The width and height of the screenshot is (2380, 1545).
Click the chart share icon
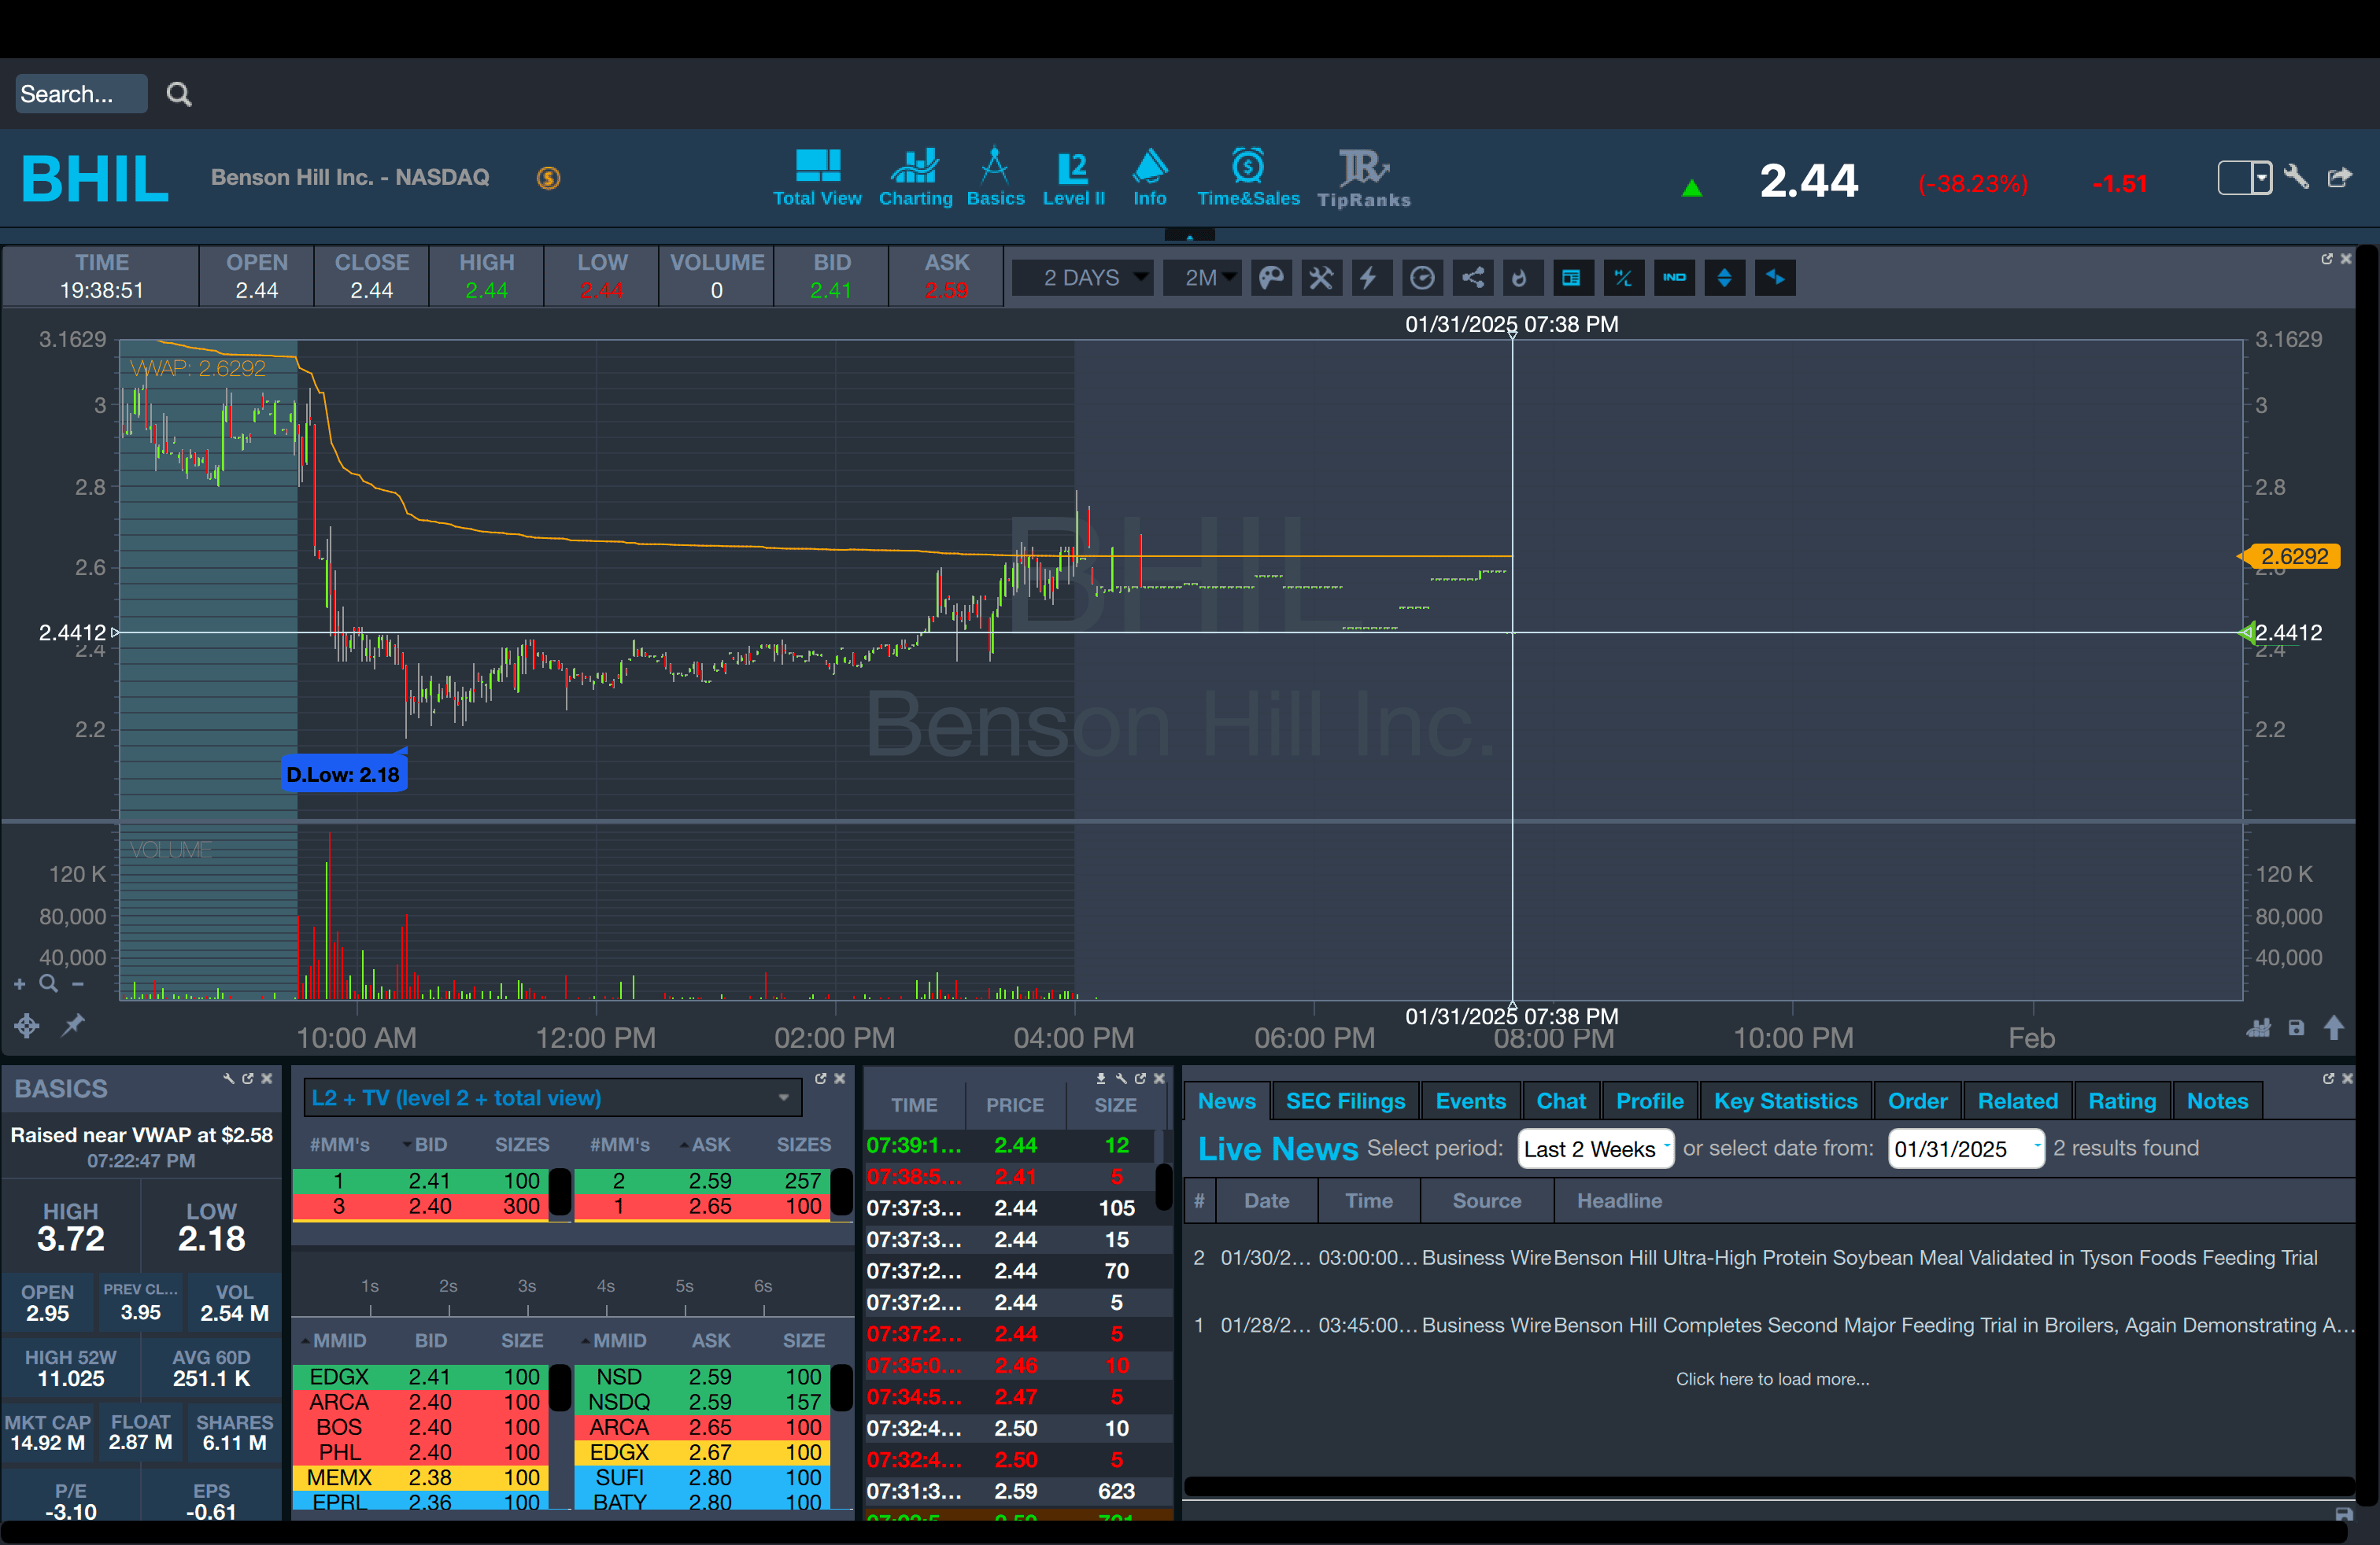[1473, 278]
